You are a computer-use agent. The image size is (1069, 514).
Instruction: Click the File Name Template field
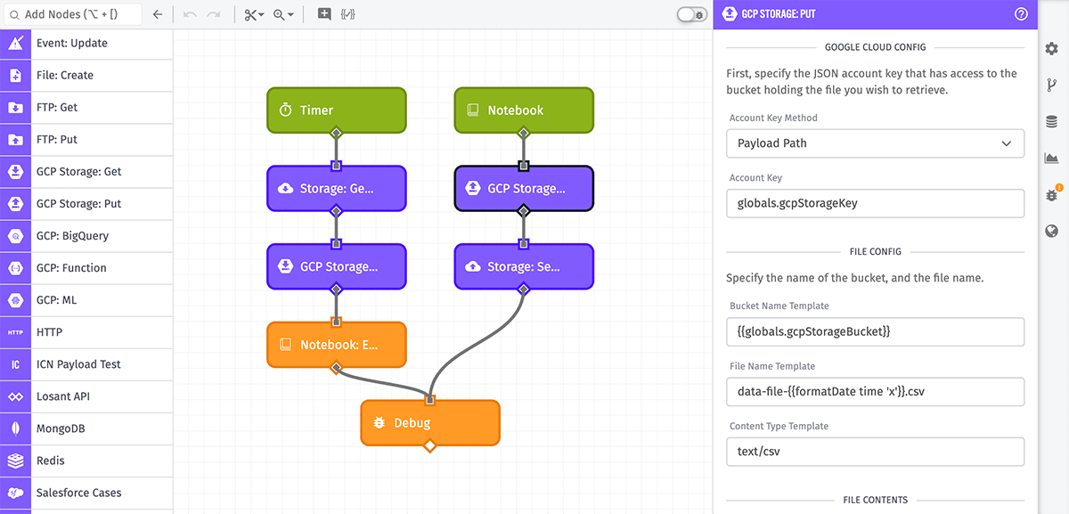tap(875, 391)
